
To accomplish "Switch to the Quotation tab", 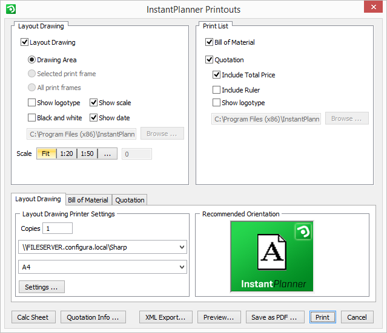I will pyautogui.click(x=130, y=200).
